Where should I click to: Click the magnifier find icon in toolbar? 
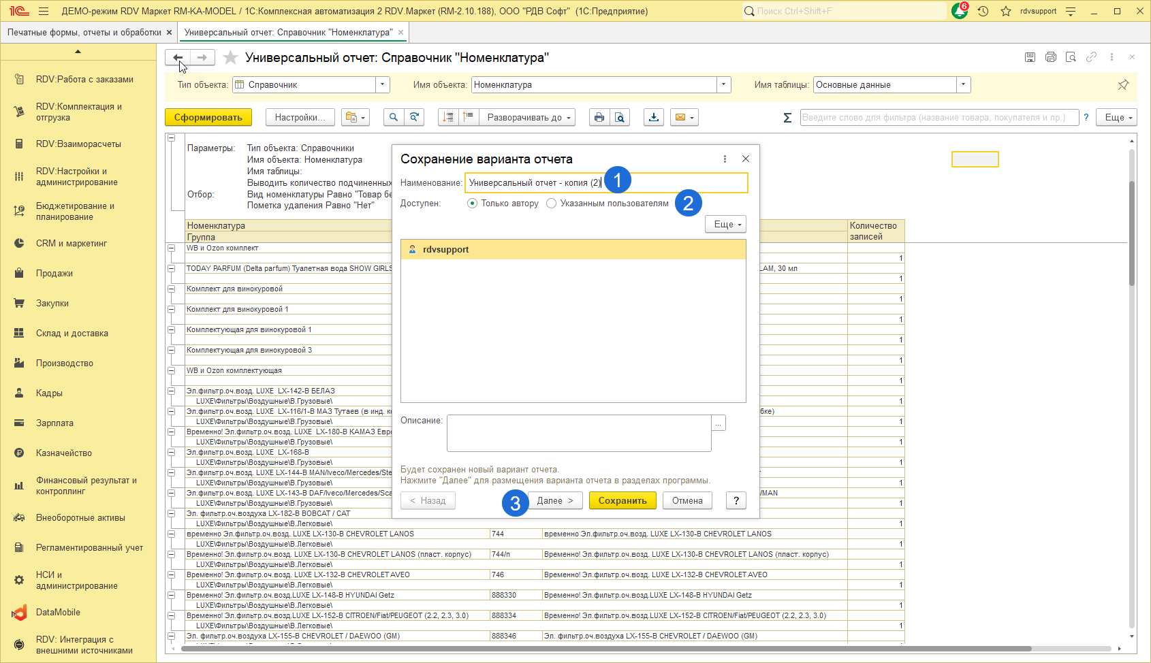pyautogui.click(x=393, y=118)
